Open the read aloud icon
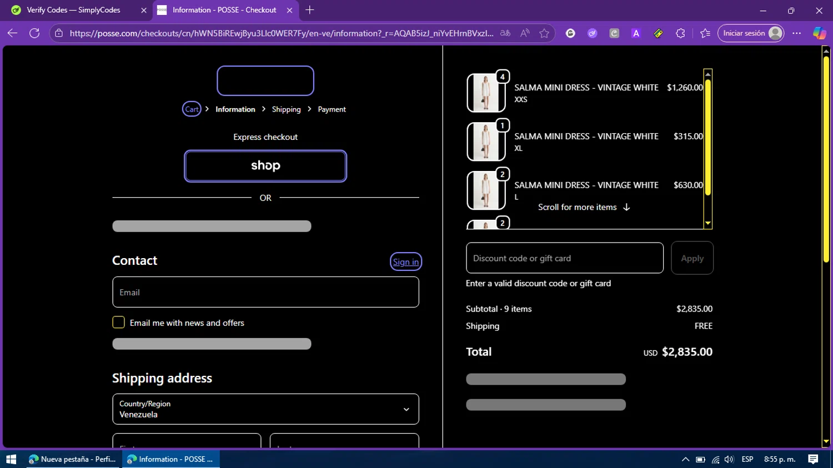The height and width of the screenshot is (468, 833). pos(525,33)
